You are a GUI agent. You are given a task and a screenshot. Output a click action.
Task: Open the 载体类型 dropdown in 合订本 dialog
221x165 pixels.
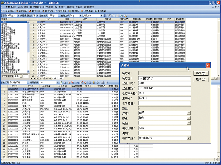point(189,138)
